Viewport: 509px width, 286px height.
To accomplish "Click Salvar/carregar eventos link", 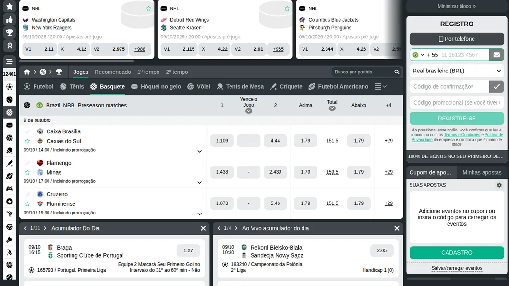I will 457,268.
